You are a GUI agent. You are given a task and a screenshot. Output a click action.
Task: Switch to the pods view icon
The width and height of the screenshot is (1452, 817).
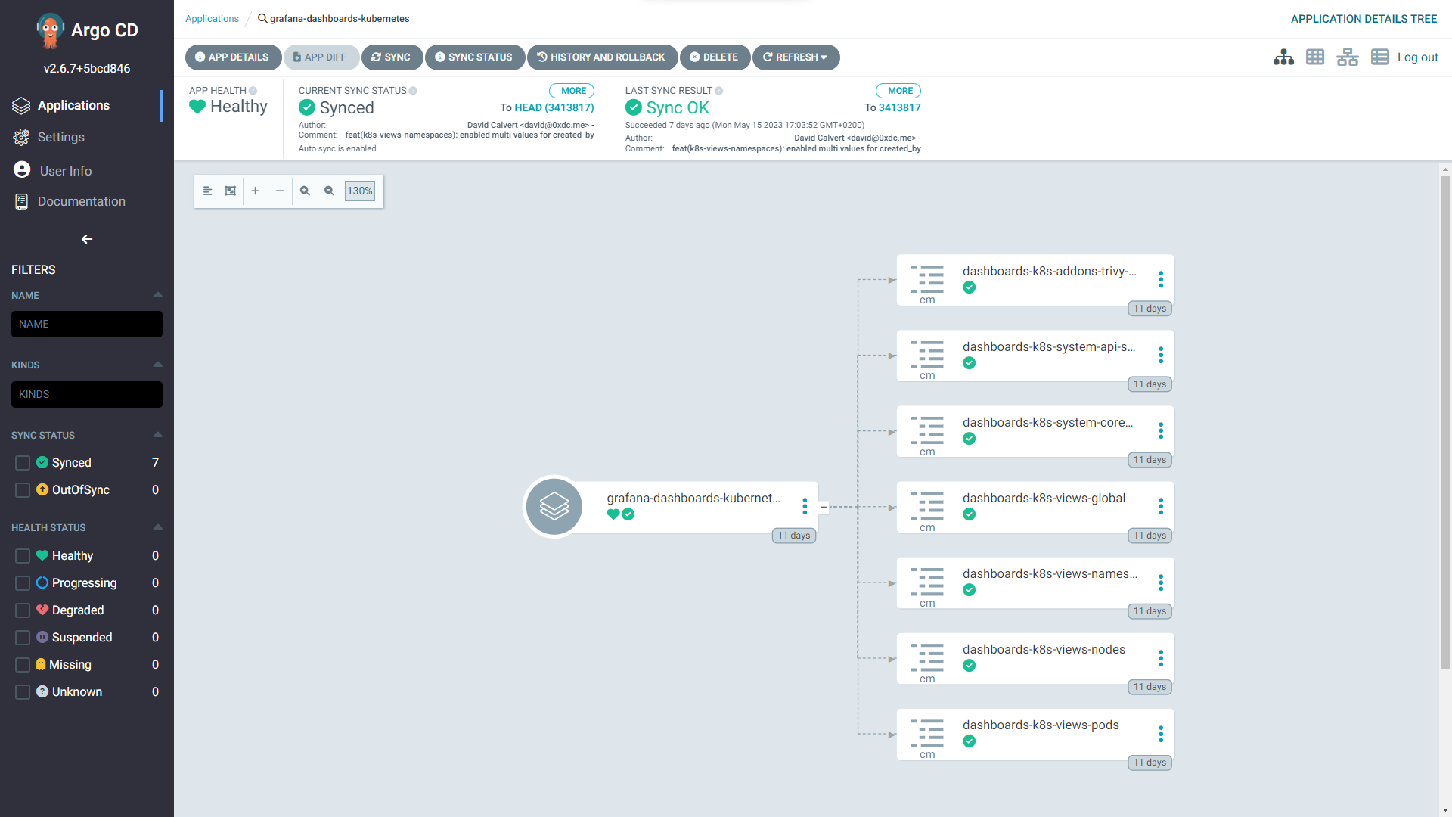pos(1315,57)
